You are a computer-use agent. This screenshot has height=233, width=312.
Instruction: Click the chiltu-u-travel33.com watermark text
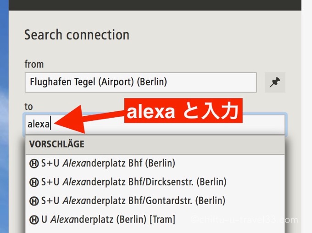[245, 220]
